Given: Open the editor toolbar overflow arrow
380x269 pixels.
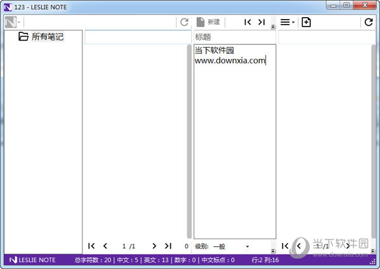Looking at the screenshot, I should [273, 27].
